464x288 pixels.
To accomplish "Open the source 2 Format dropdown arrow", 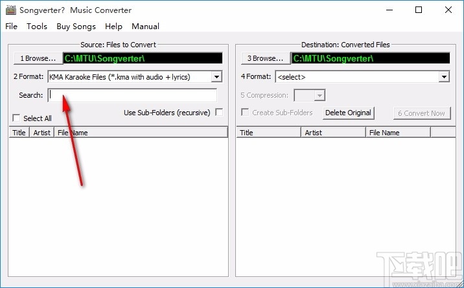I will (217, 77).
